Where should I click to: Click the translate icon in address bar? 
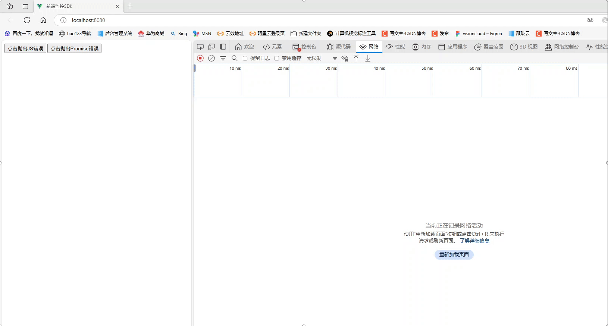point(590,20)
